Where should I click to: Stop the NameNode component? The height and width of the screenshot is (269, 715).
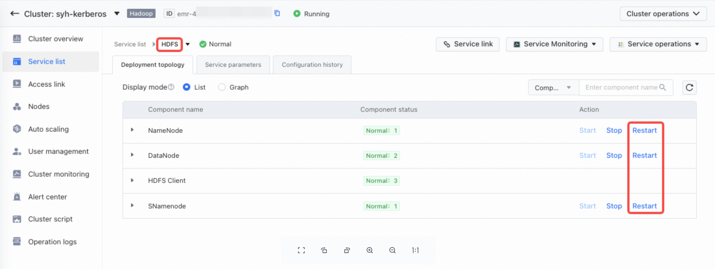tap(614, 130)
